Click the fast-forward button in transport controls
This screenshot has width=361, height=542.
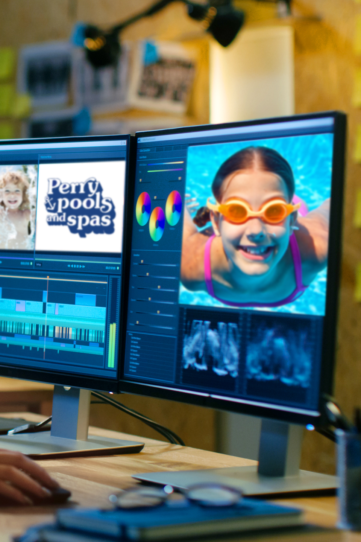pyautogui.click(x=83, y=266)
